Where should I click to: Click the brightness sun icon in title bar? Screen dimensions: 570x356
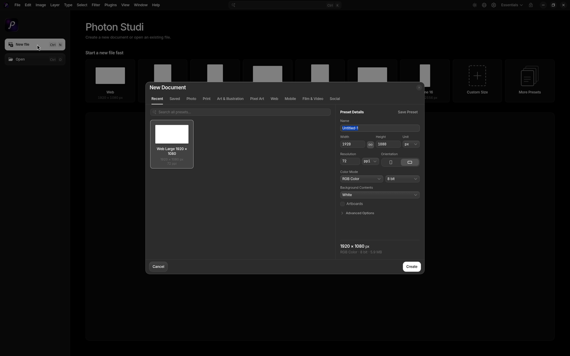(x=475, y=5)
